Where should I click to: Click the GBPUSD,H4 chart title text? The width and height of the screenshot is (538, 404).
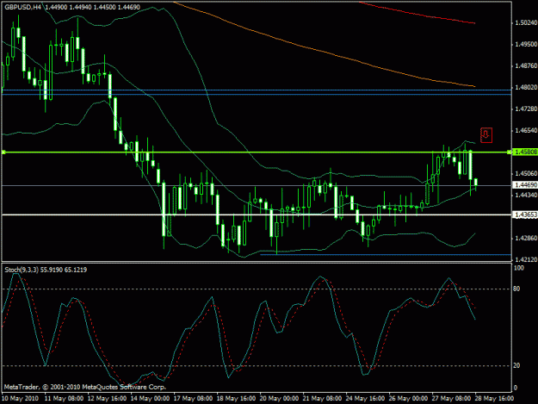tap(22, 7)
